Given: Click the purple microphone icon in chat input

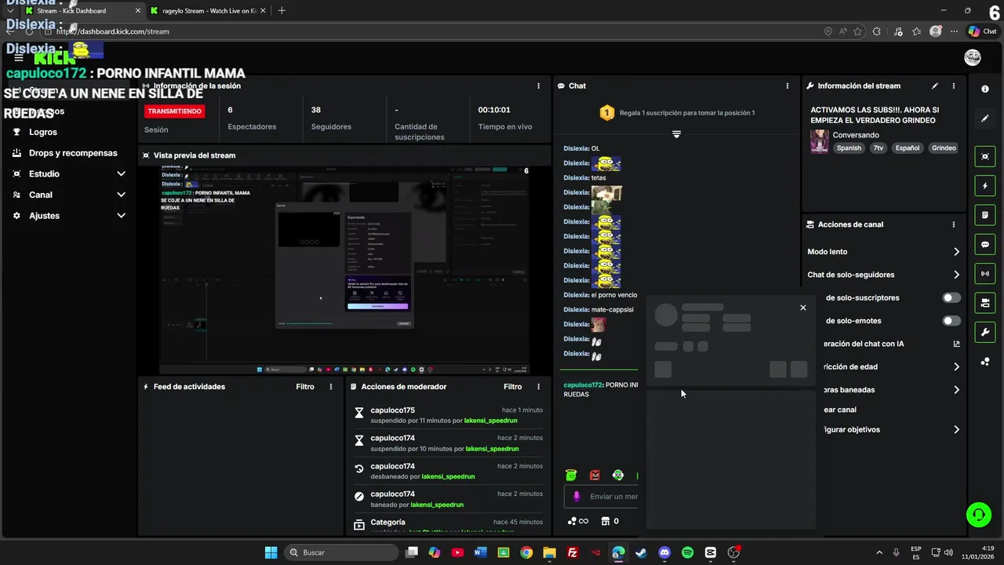Looking at the screenshot, I should (x=577, y=497).
